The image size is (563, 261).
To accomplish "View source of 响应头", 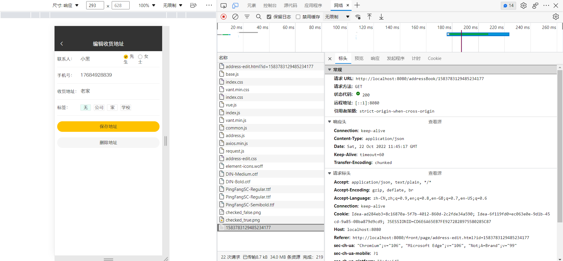I will (435, 122).
